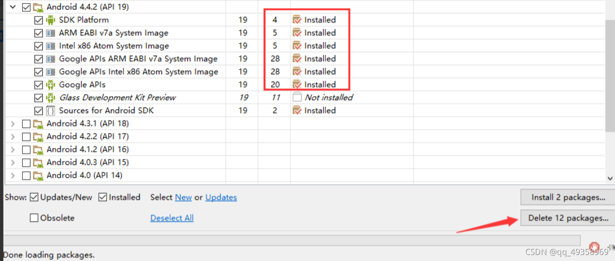Enable the Obsolete checkbox
Image resolution: width=615 pixels, height=261 pixels.
pyautogui.click(x=34, y=218)
